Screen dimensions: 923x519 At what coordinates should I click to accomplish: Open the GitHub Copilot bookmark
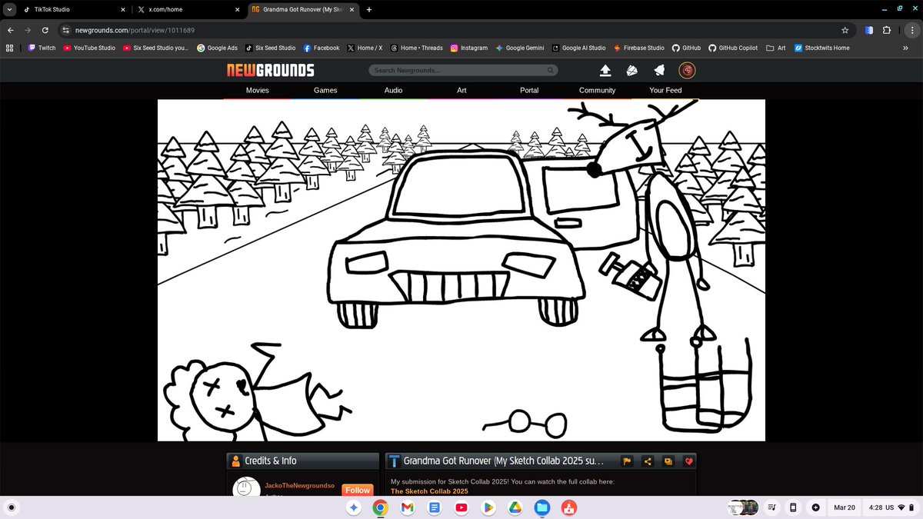point(733,48)
